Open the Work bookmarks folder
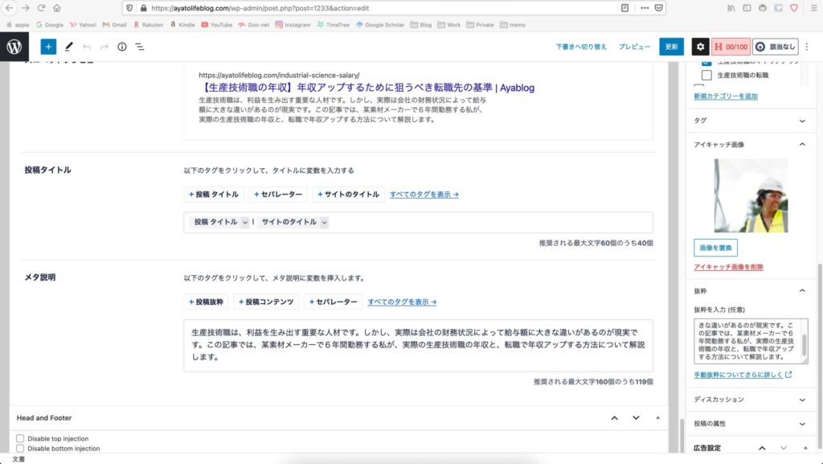Viewport: 823px width, 464px height. [448, 25]
